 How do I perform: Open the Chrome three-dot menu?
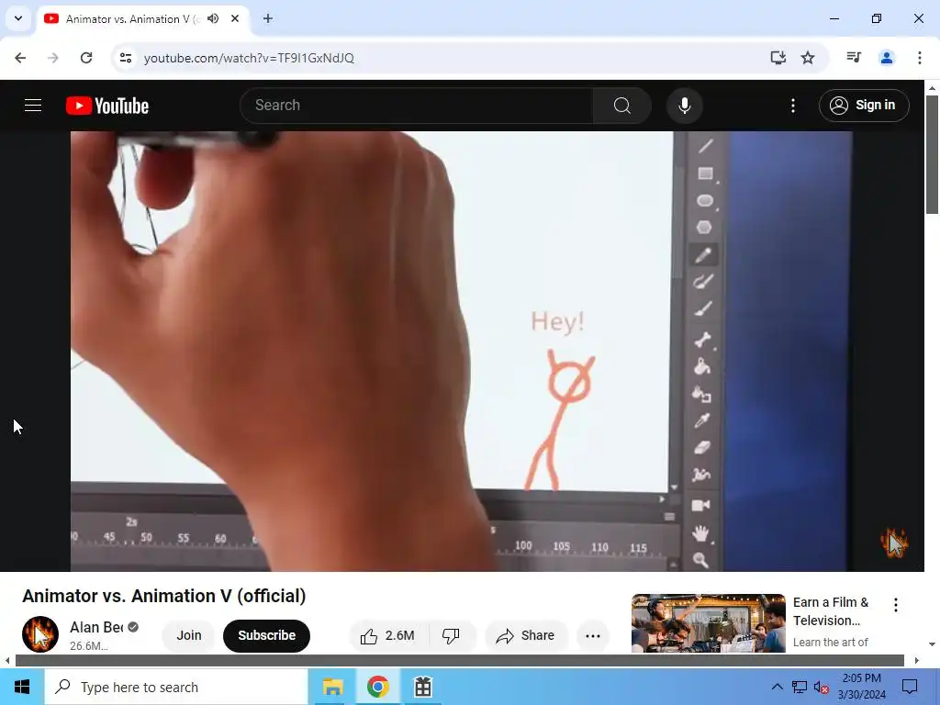(919, 58)
